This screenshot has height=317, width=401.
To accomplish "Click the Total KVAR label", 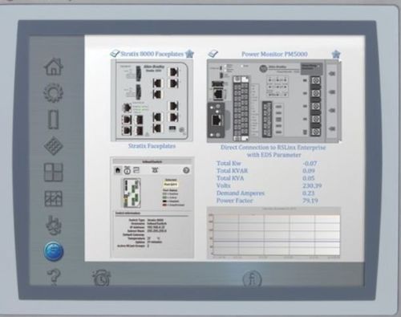I will point(232,171).
